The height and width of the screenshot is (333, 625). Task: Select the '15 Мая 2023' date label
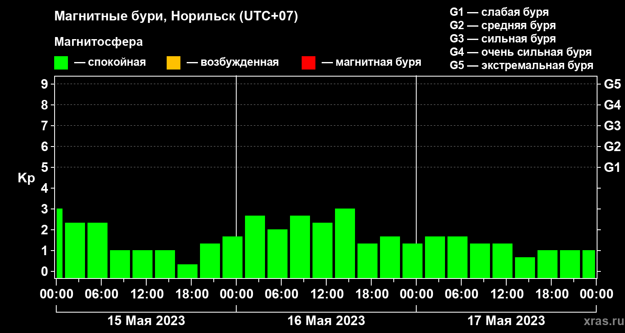point(146,321)
